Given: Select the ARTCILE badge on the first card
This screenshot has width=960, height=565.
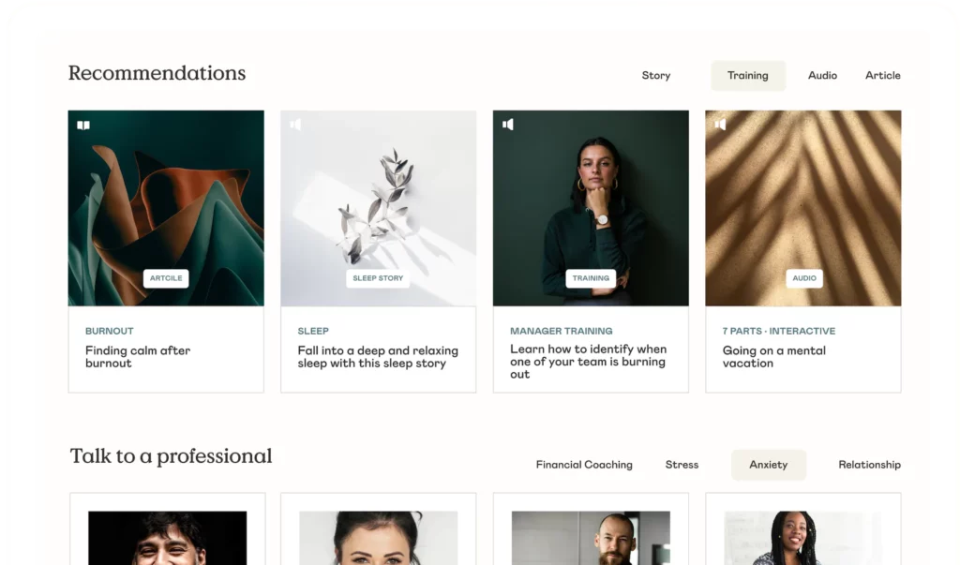Looking at the screenshot, I should tap(165, 277).
